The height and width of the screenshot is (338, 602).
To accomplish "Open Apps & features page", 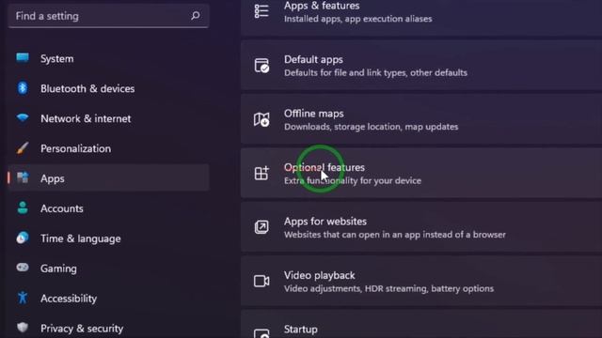I will pos(421,18).
